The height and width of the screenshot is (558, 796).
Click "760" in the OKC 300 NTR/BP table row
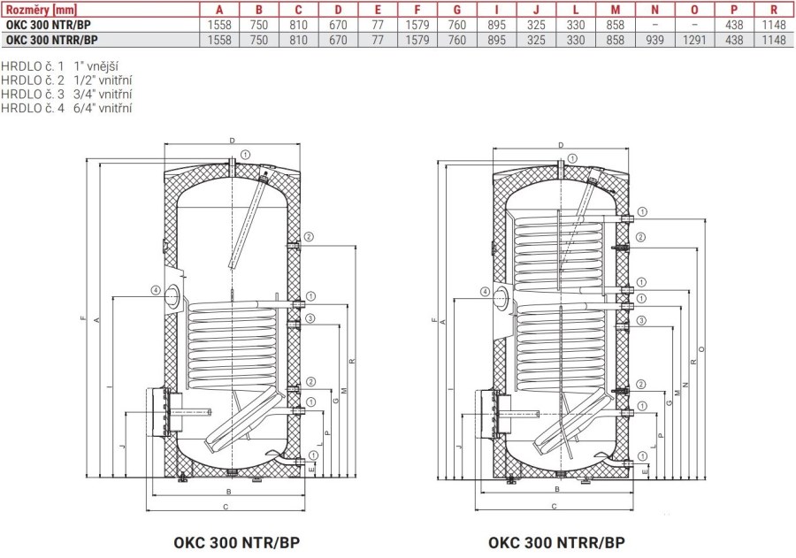457,25
